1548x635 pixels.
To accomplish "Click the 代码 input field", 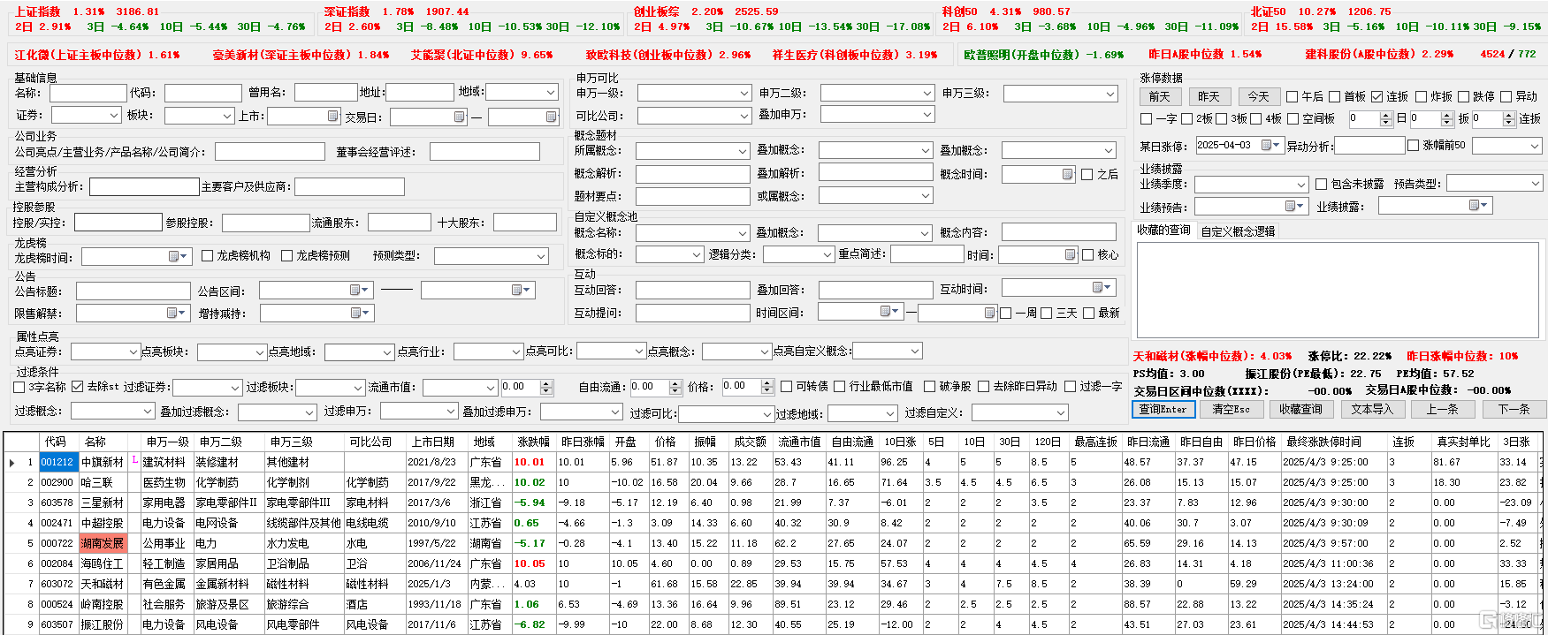I will pyautogui.click(x=202, y=93).
